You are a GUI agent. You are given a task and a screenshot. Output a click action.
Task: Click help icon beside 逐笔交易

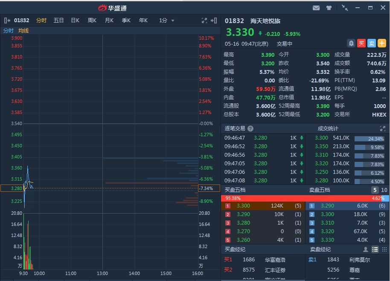[250, 129]
